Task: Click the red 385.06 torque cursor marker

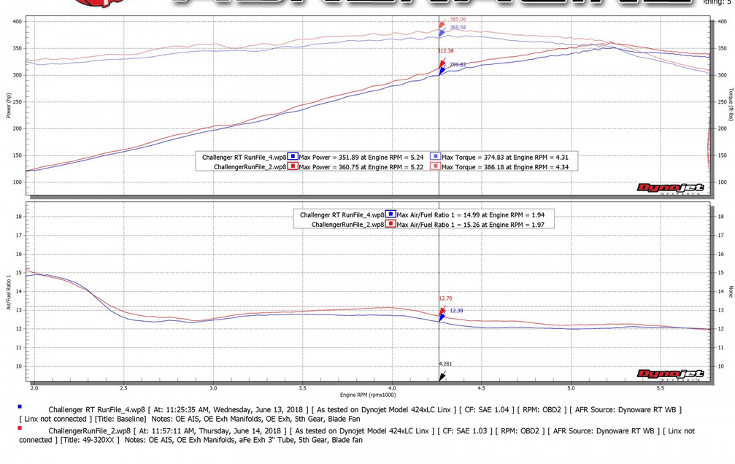Action: [x=442, y=26]
